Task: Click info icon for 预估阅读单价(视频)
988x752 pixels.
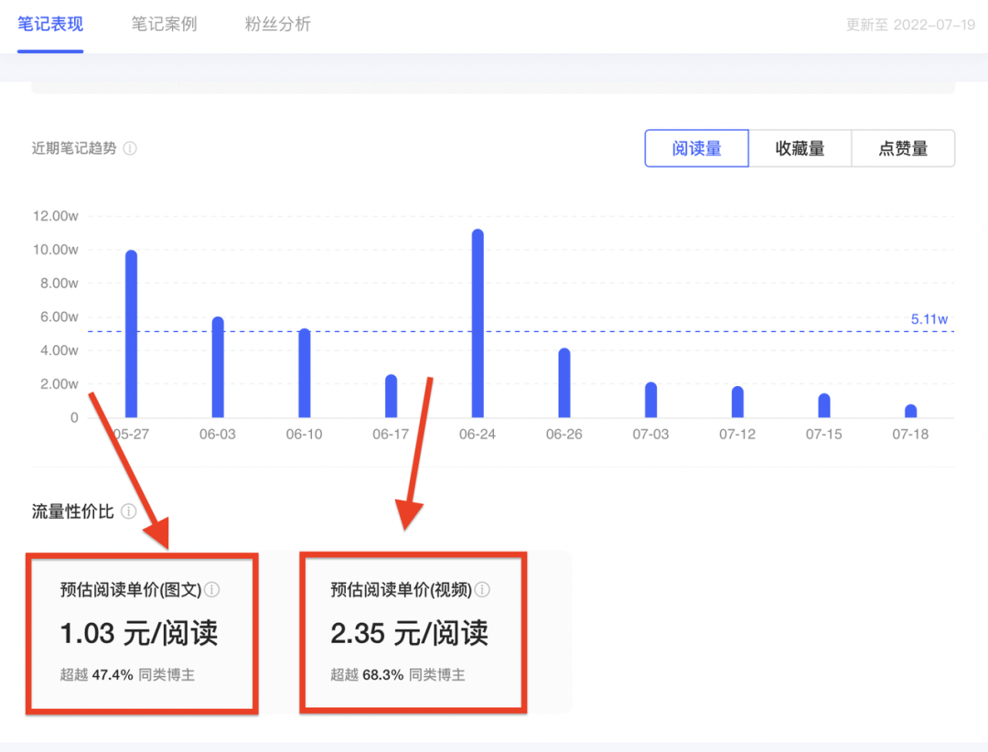Action: [482, 590]
